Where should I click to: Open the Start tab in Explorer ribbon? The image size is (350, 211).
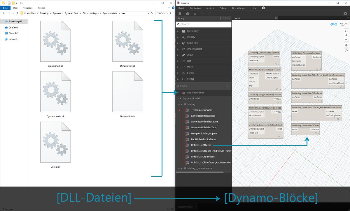(15, 8)
